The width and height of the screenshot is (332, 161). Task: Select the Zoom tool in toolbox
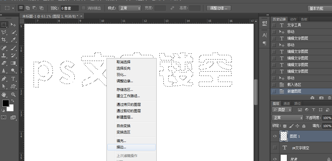pos(13,95)
